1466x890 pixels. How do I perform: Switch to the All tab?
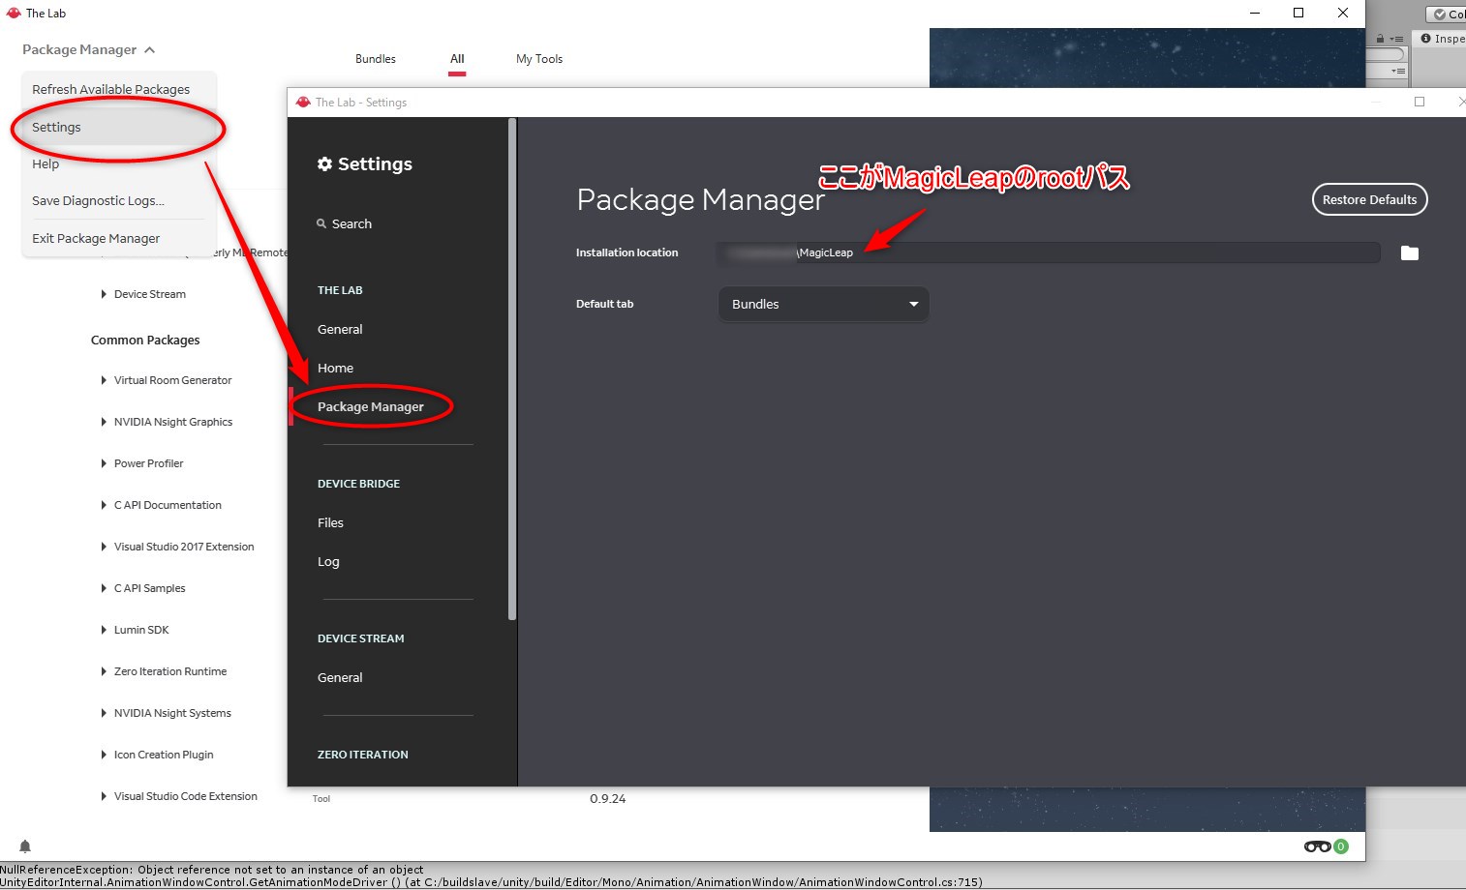[457, 59]
